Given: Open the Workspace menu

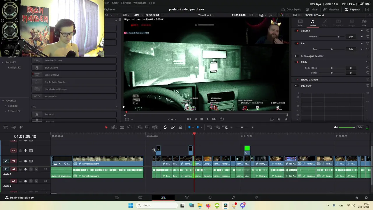Looking at the screenshot, I should click(140, 3).
